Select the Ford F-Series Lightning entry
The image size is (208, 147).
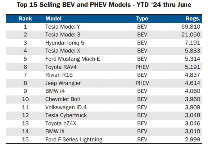pos(74,140)
